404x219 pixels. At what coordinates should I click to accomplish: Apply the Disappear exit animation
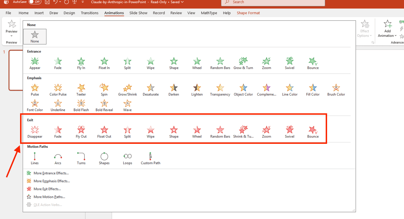35,132
